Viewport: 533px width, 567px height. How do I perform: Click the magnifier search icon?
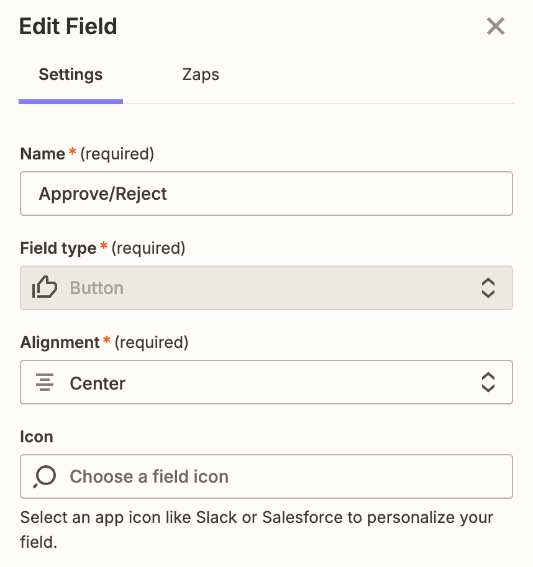(45, 476)
